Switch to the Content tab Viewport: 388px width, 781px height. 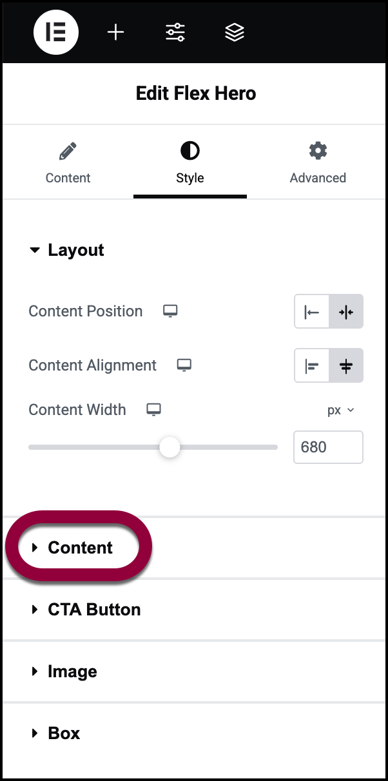coord(68,164)
